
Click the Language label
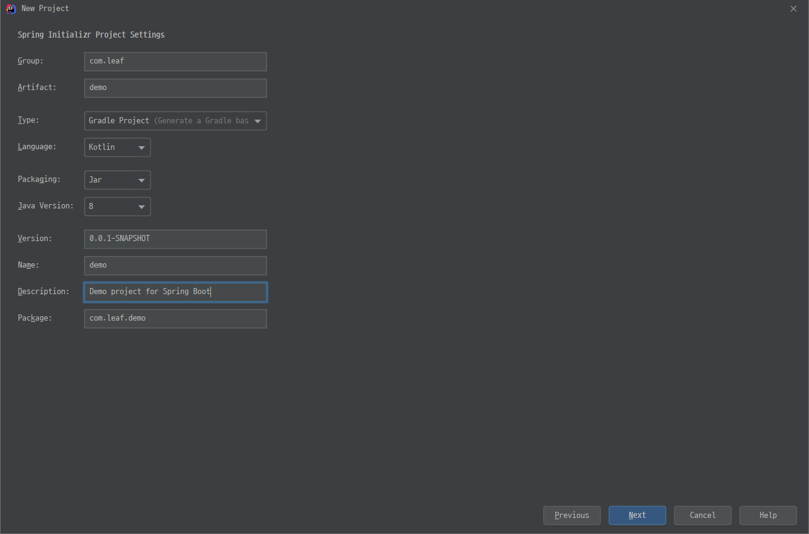pyautogui.click(x=37, y=147)
